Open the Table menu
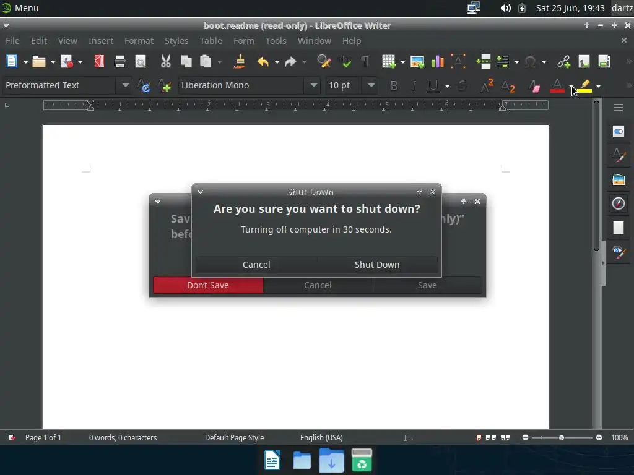The image size is (634, 475). coord(211,41)
